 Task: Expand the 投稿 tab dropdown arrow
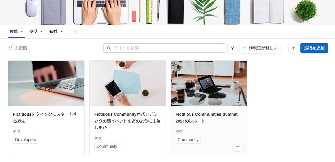[x=22, y=31]
